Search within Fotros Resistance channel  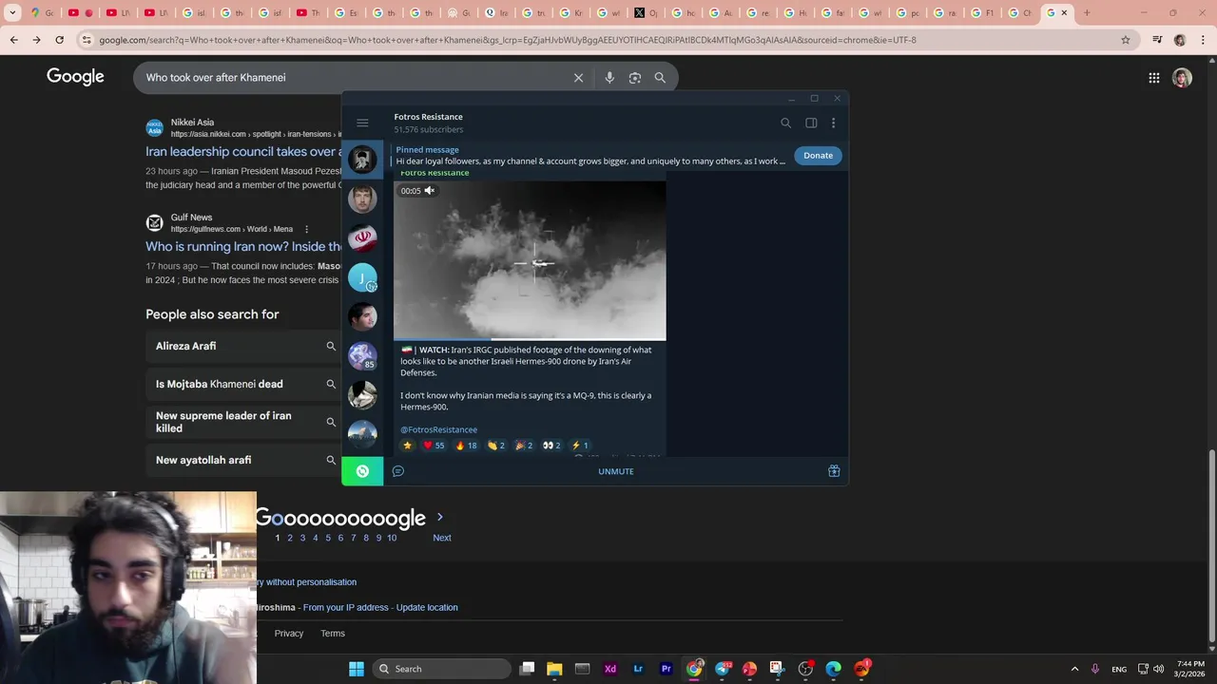click(x=785, y=123)
